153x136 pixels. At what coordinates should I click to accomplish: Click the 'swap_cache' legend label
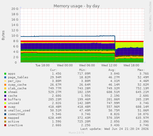[x=17, y=85]
